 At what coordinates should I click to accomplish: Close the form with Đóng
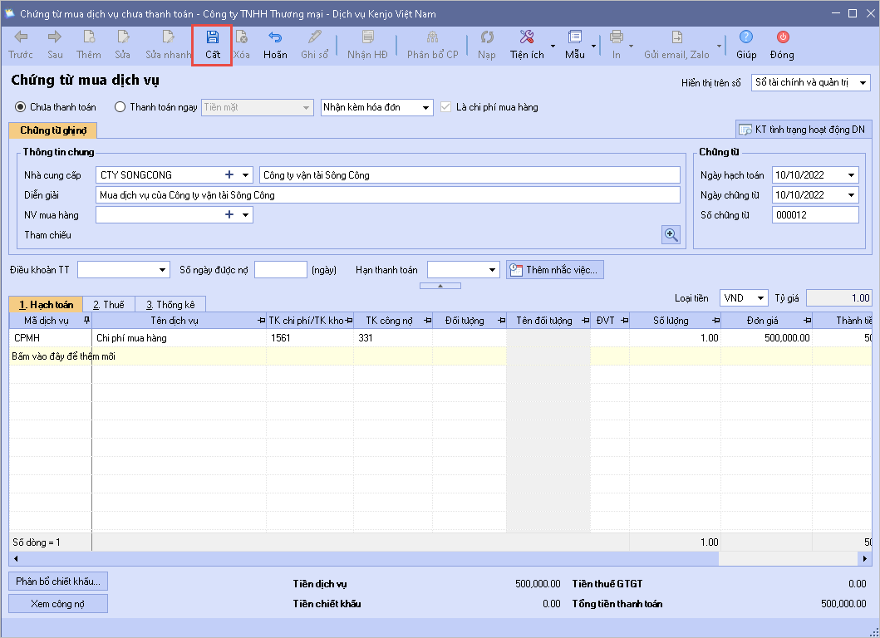point(782,45)
